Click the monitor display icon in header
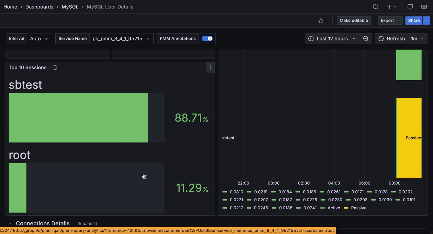 point(410,7)
